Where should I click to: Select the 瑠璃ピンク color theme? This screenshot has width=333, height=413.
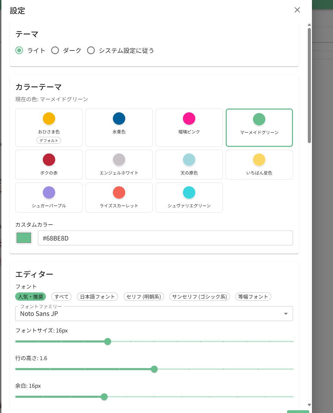(x=189, y=128)
